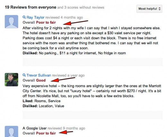Open the Most helpful sort dropdown
The image size is (167, 137).
tap(149, 9)
